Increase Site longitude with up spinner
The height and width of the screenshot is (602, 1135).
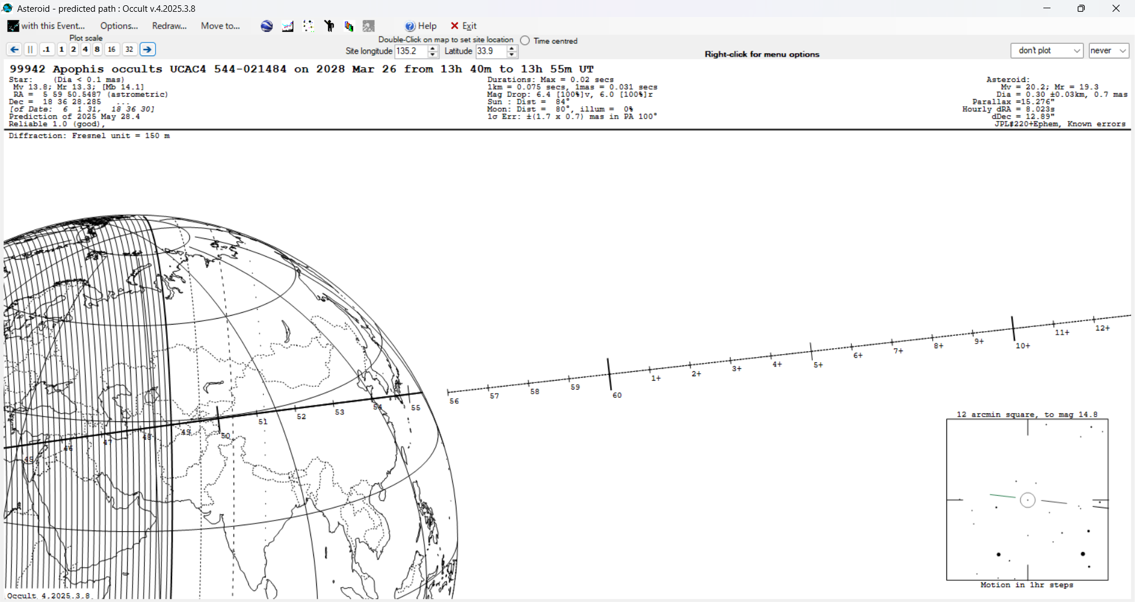pyautogui.click(x=433, y=48)
